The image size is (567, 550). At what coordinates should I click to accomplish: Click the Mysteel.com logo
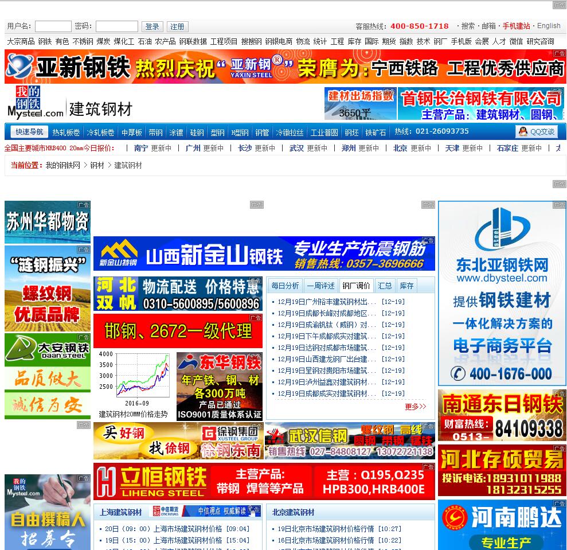tap(35, 103)
